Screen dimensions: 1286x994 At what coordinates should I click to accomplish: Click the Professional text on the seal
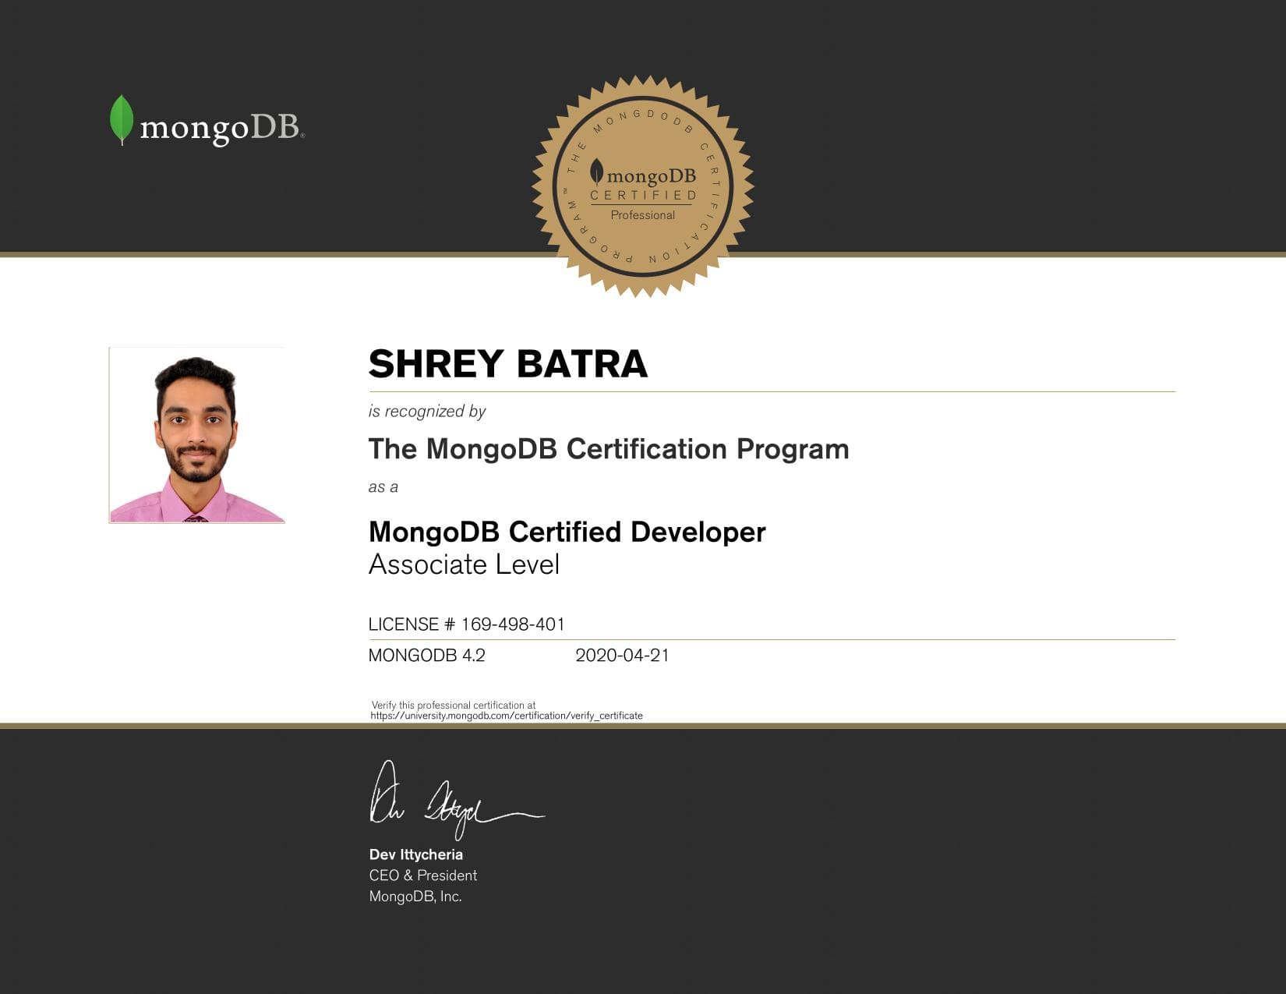point(644,215)
